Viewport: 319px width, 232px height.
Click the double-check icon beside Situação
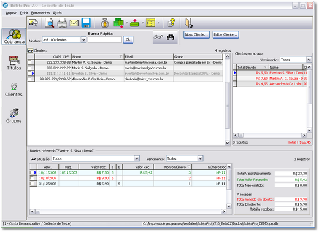click(x=33, y=159)
